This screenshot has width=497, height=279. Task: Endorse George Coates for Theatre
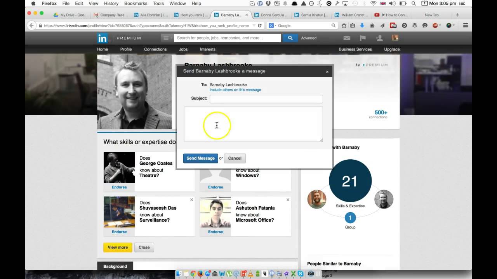(x=119, y=187)
